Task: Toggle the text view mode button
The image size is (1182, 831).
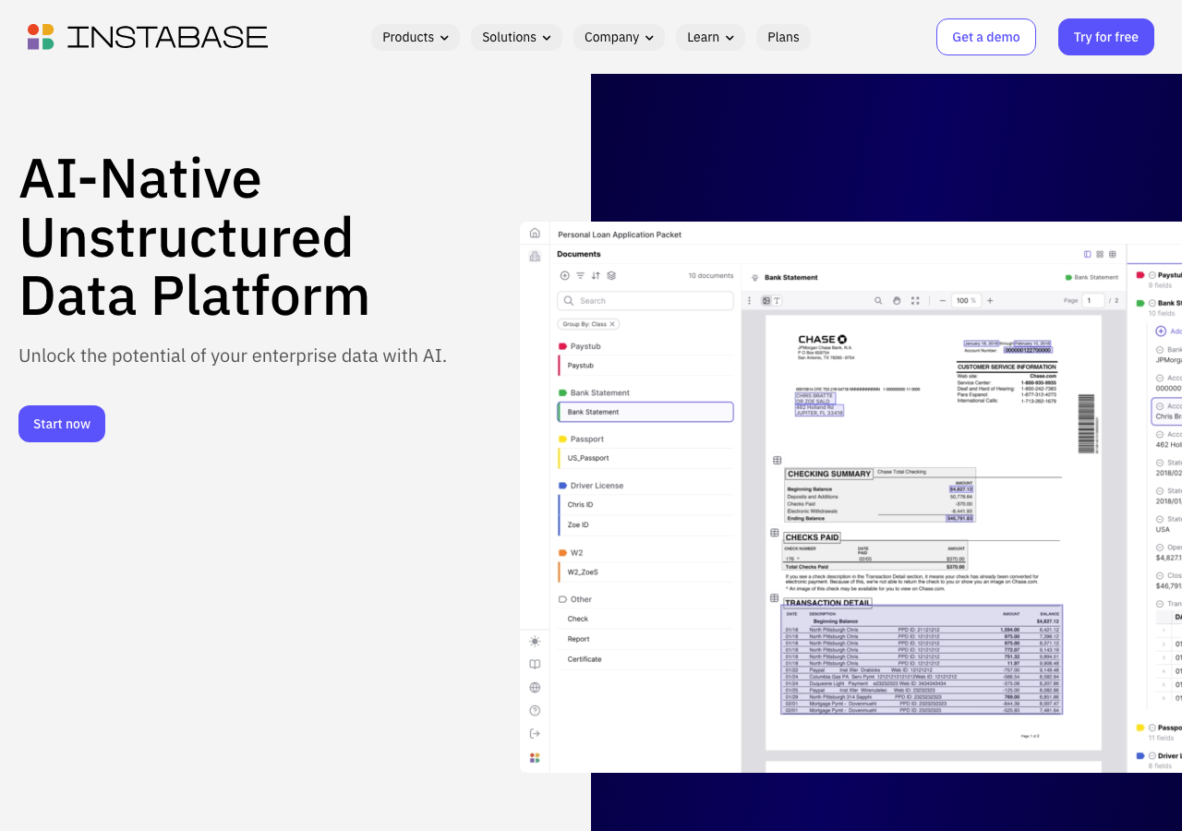Action: [777, 300]
